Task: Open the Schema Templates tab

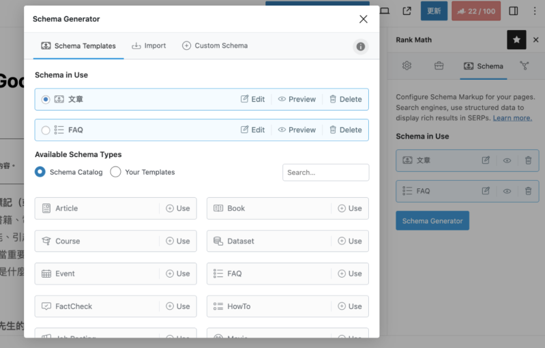Action: click(x=78, y=46)
